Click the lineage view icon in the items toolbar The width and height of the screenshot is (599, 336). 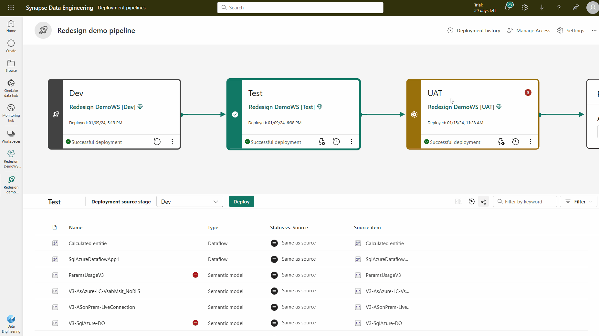pyautogui.click(x=483, y=202)
